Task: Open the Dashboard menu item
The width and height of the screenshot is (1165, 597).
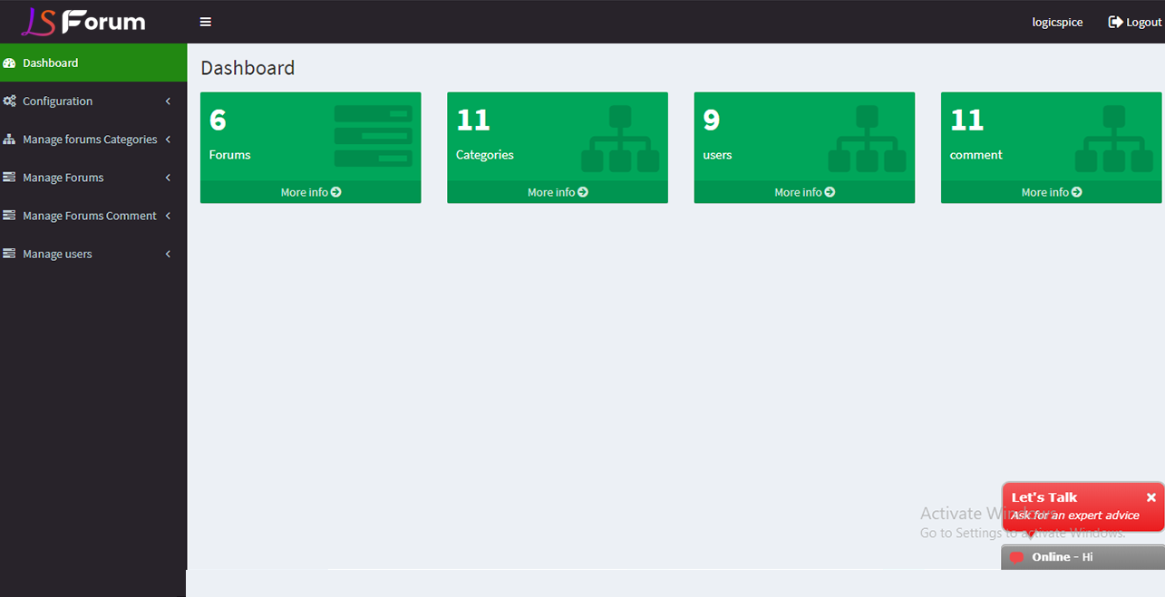Action: tap(93, 63)
